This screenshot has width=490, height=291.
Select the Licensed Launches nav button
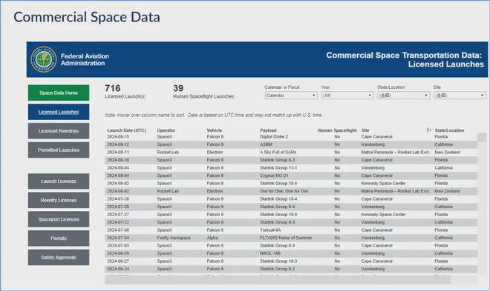point(59,112)
